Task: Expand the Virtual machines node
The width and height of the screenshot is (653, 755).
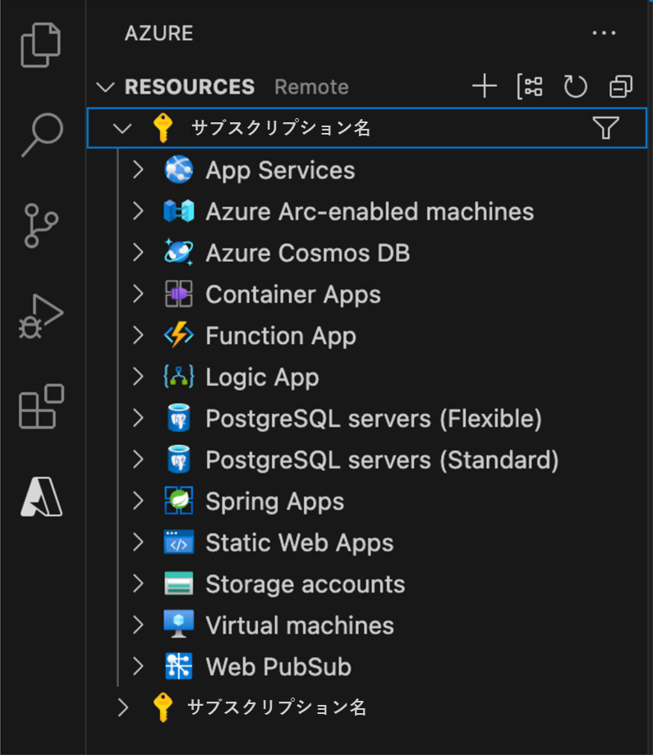Action: click(138, 625)
